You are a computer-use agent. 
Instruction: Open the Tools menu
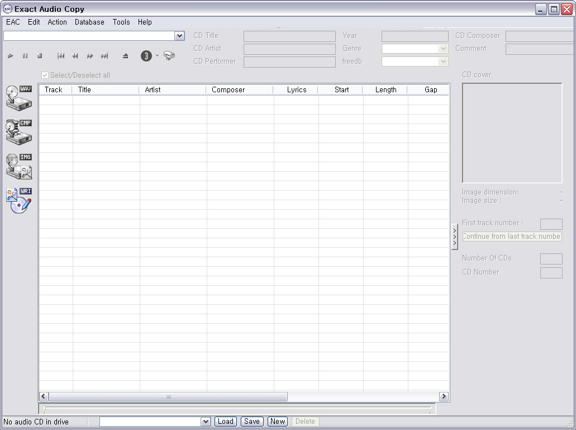click(121, 22)
